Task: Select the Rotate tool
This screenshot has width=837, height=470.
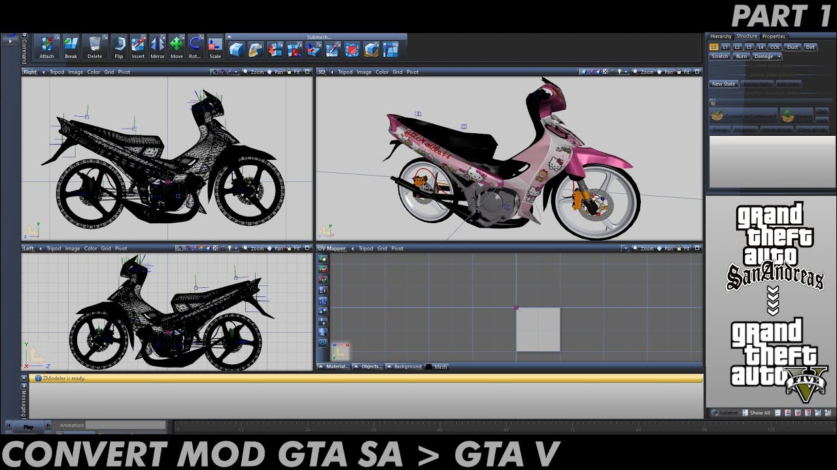Action: click(195, 47)
